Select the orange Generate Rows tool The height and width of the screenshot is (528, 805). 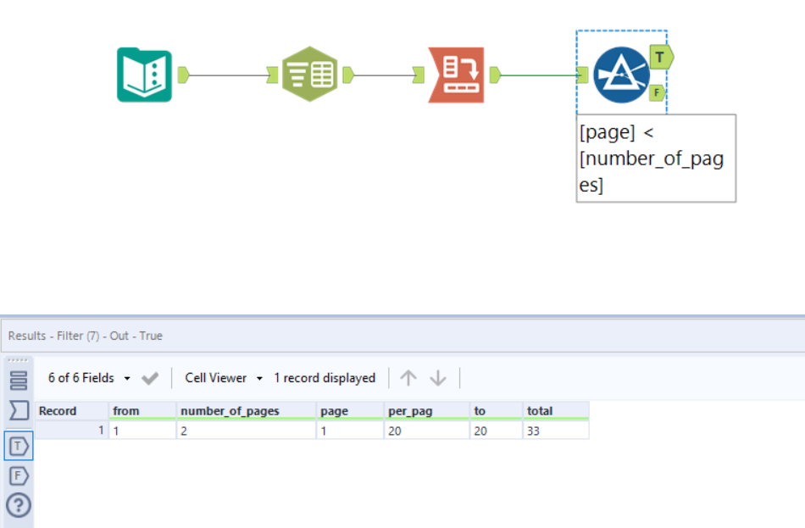pyautogui.click(x=458, y=75)
